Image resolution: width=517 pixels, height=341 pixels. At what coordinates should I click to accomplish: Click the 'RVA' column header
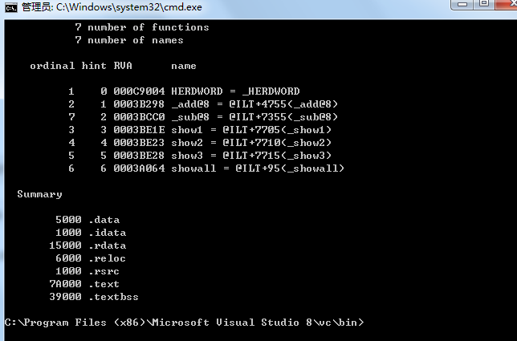[x=123, y=66]
